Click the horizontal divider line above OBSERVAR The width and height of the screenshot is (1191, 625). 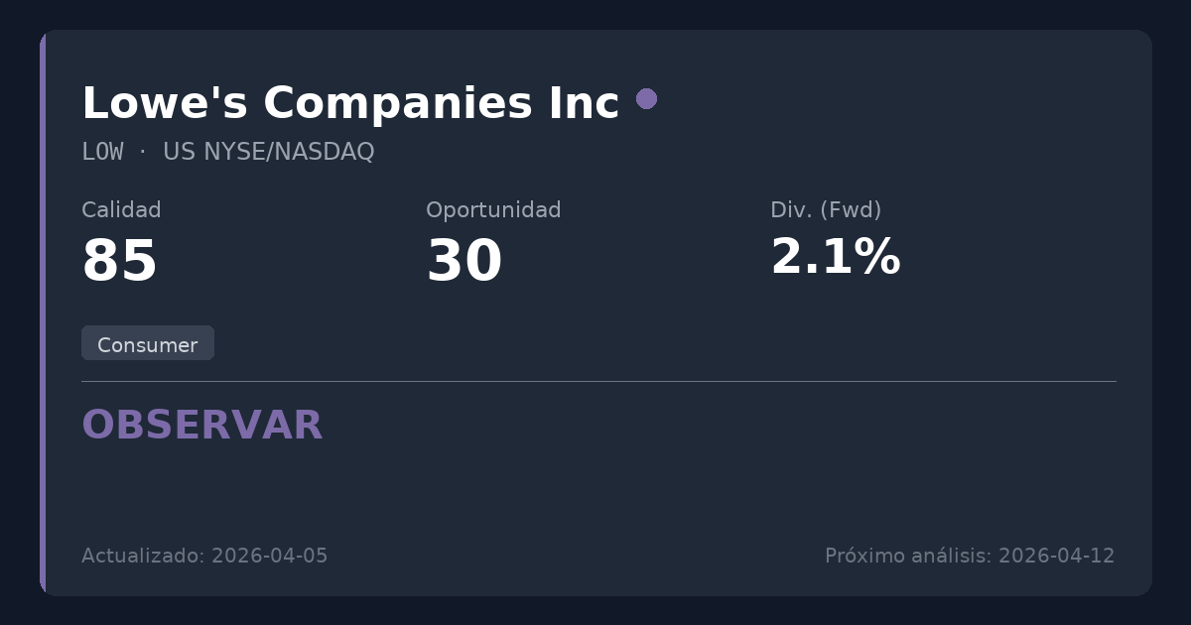coord(598,381)
